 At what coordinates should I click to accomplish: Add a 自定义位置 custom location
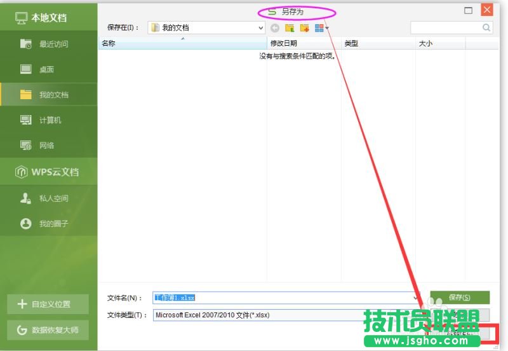48,305
